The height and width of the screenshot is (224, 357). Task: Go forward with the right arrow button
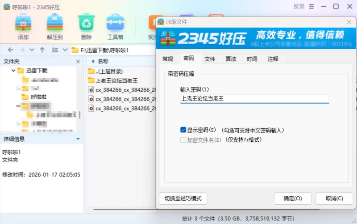pyautogui.click(x=22, y=50)
